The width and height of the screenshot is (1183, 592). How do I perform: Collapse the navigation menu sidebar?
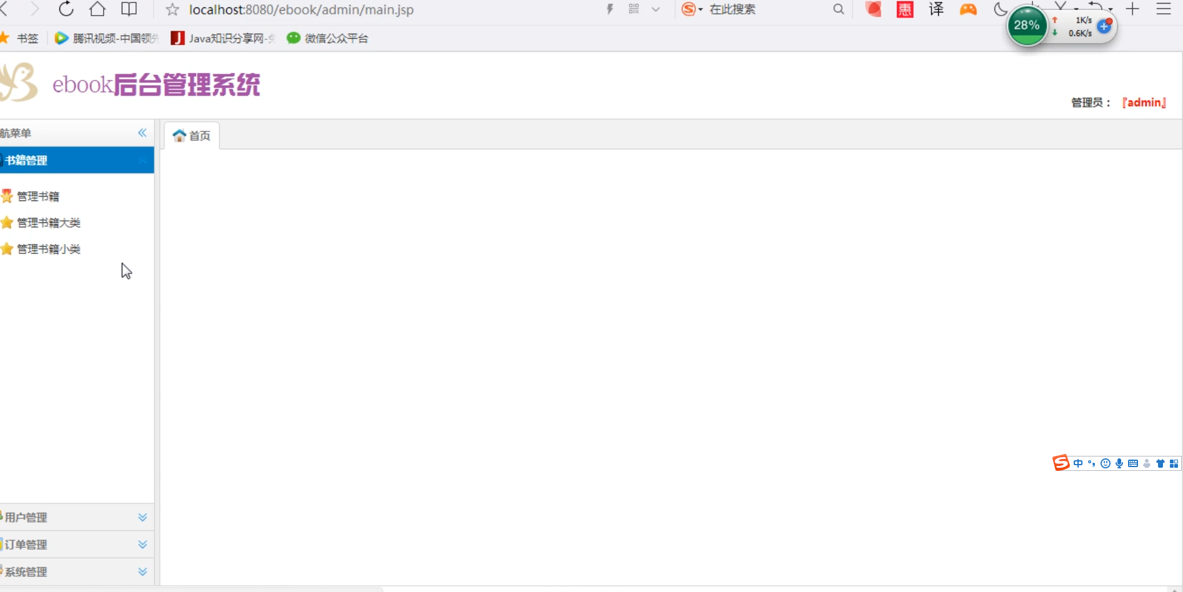[142, 133]
